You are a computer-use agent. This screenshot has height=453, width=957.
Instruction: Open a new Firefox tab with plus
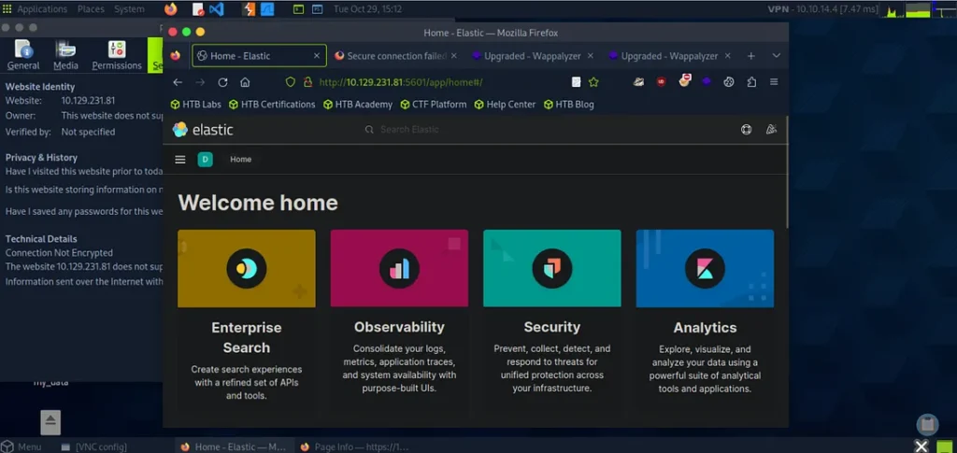(750, 56)
